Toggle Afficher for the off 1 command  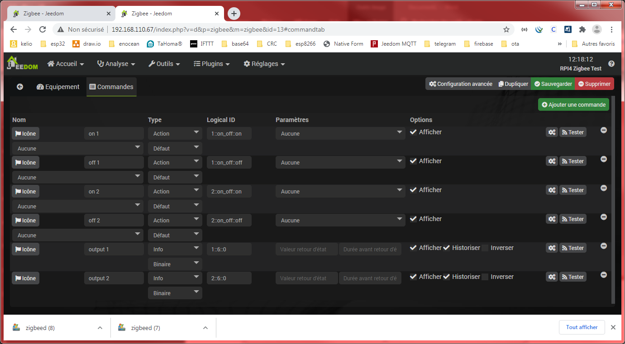413,161
